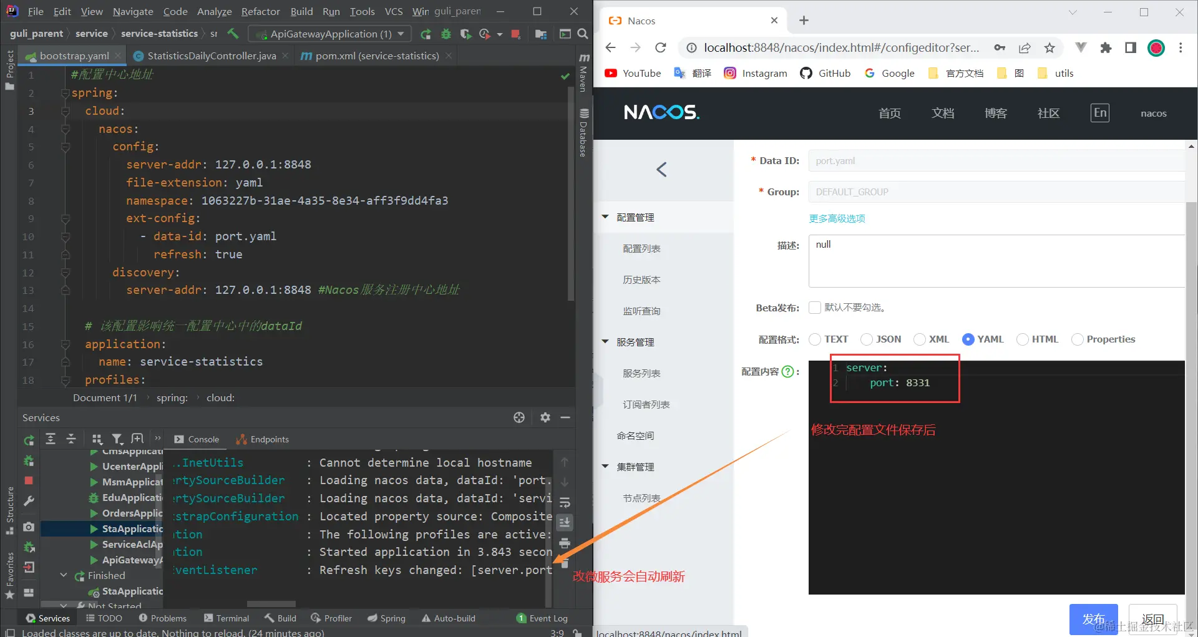
Task: Open the pom.xml (service-statistics) editor tab
Action: pos(377,56)
